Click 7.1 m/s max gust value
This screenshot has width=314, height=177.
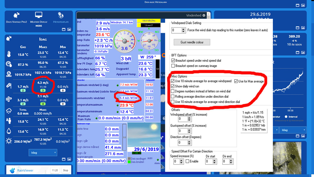point(43,96)
